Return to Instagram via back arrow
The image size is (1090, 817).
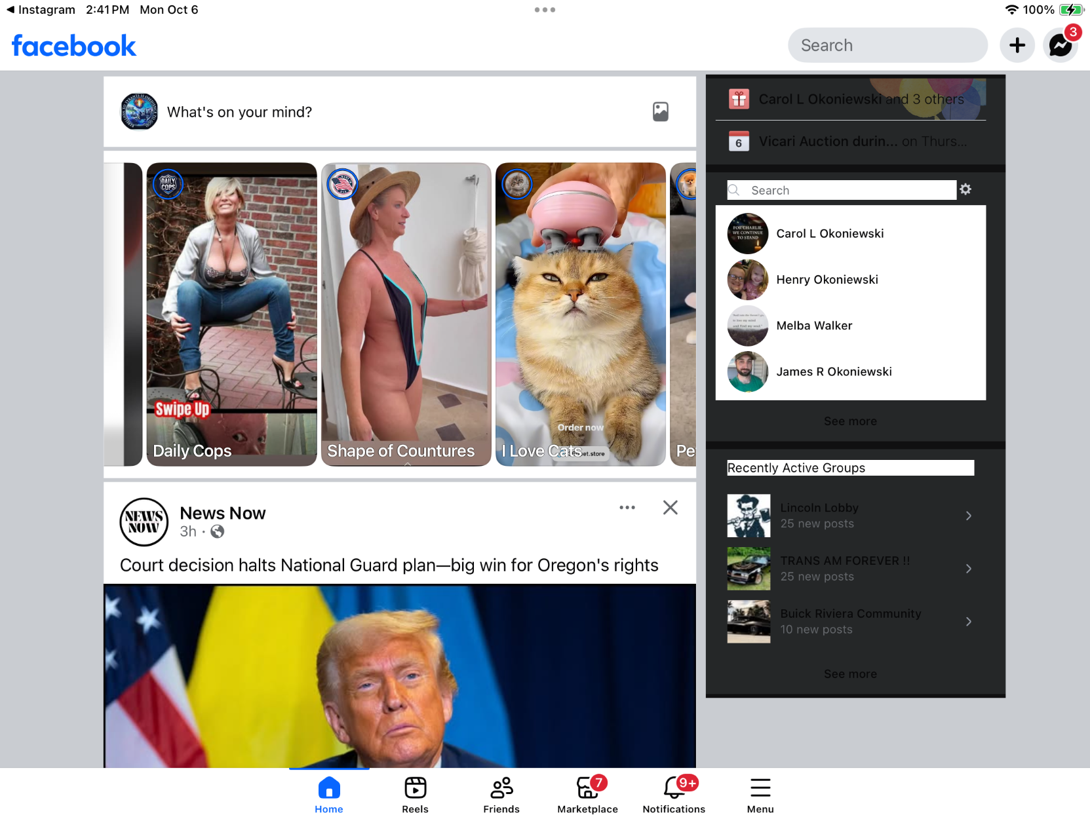(10, 10)
